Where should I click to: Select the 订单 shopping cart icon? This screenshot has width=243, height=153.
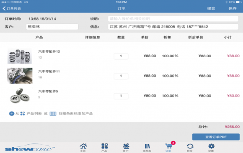[x=168, y=148]
